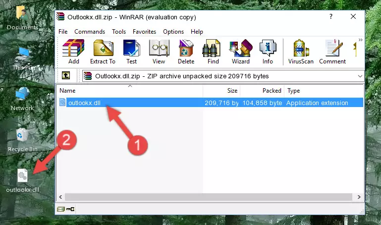The height and width of the screenshot is (225, 381).
Task: Launch the Wizard tool
Action: (241, 52)
